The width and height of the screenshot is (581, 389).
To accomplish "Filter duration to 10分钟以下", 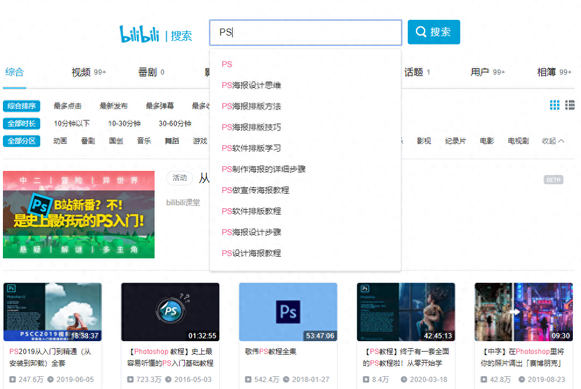I will point(72,124).
